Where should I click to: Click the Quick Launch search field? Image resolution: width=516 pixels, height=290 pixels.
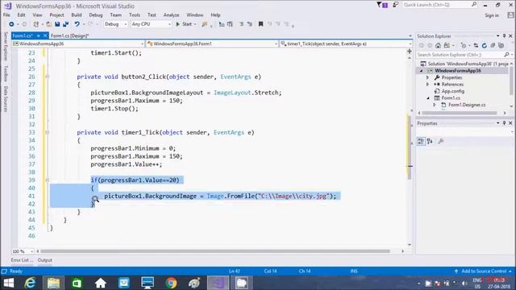(440, 5)
